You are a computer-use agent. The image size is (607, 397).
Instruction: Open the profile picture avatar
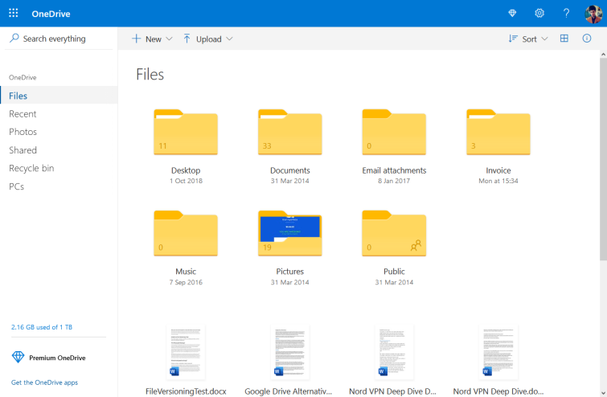tap(593, 14)
